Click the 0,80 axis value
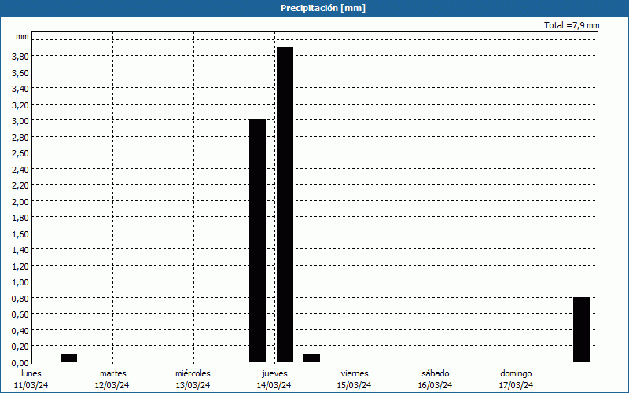The height and width of the screenshot is (393, 629). point(20,299)
